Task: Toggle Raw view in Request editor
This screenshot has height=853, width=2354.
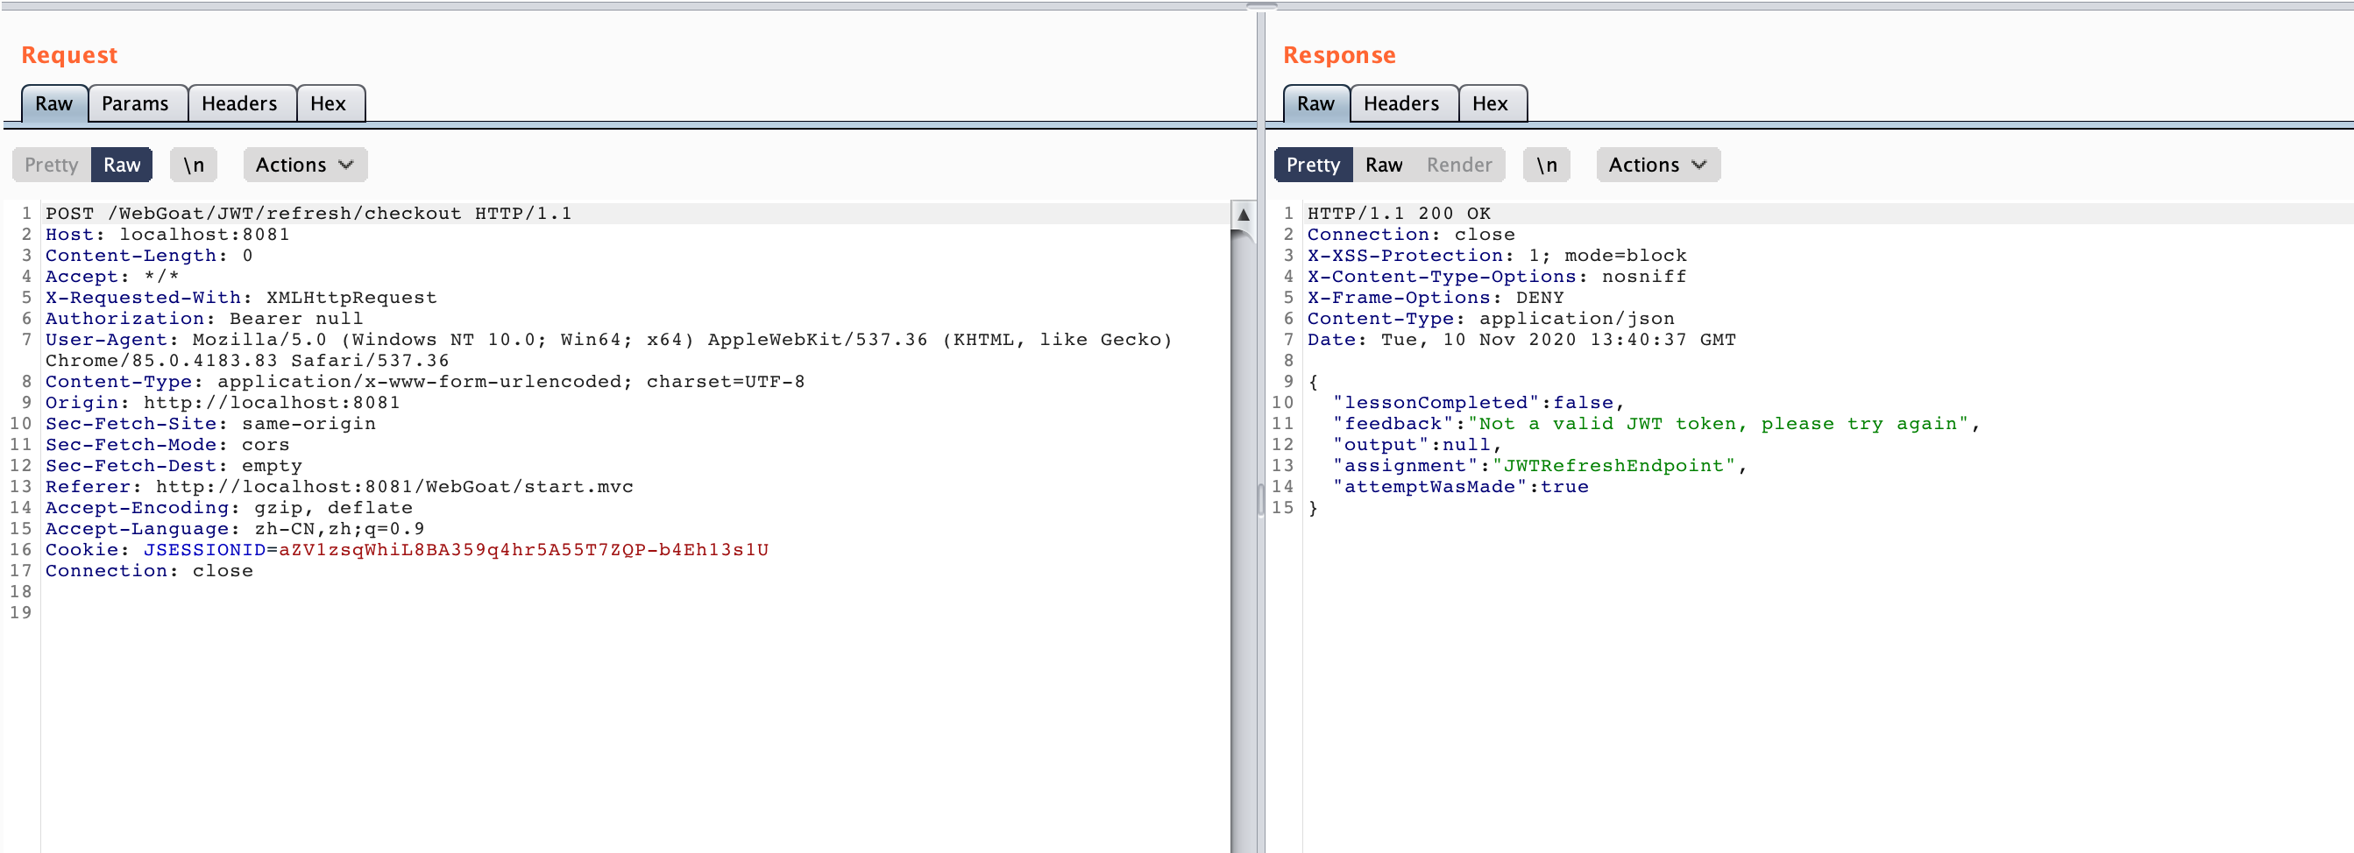Action: [x=122, y=165]
